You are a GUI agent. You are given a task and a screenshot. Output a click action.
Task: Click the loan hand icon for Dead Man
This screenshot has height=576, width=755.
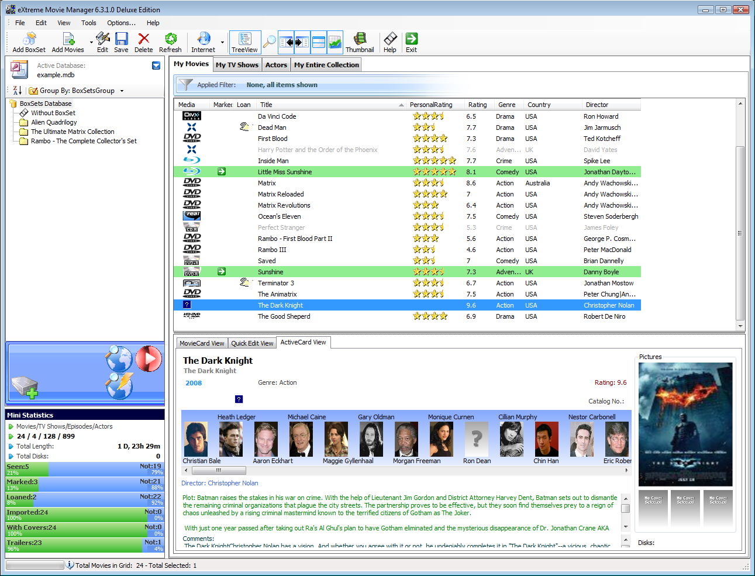[x=244, y=127]
